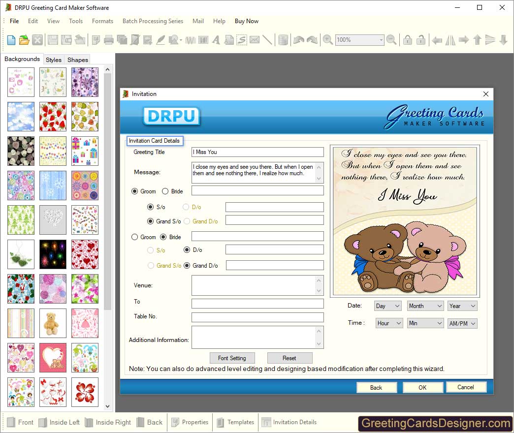Screen dimensions: 514x433
Task: Switch to the Backgrounds tab
Action: pos(22,59)
